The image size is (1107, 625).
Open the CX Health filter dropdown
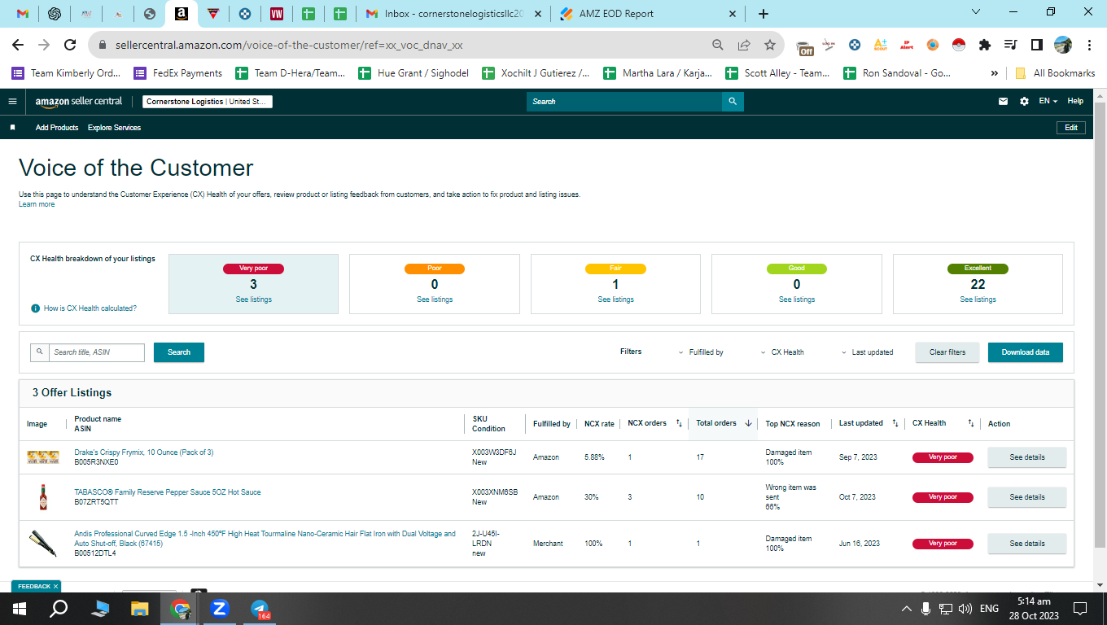coord(782,352)
